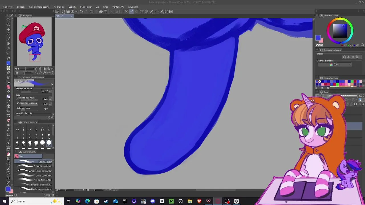Click the Undo arrow icon
365x205 pixels.
click(x=81, y=12)
